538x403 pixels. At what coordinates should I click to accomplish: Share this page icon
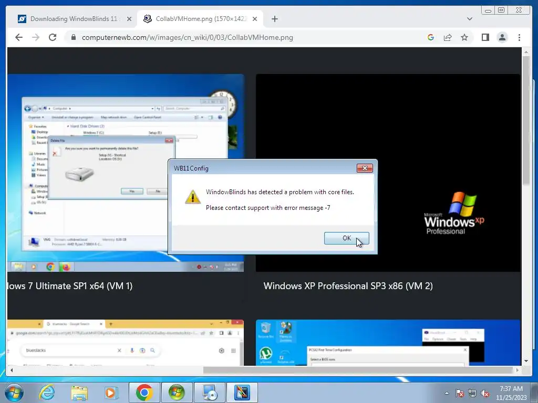448,37
